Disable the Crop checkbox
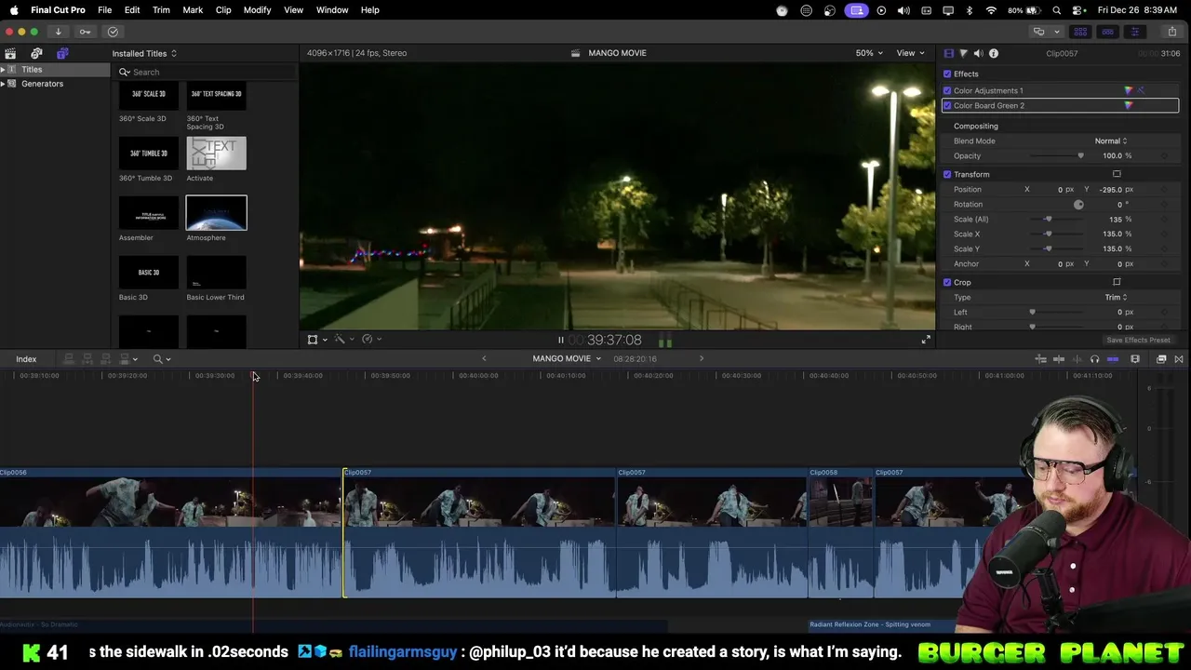The height and width of the screenshot is (670, 1191). coord(947,282)
